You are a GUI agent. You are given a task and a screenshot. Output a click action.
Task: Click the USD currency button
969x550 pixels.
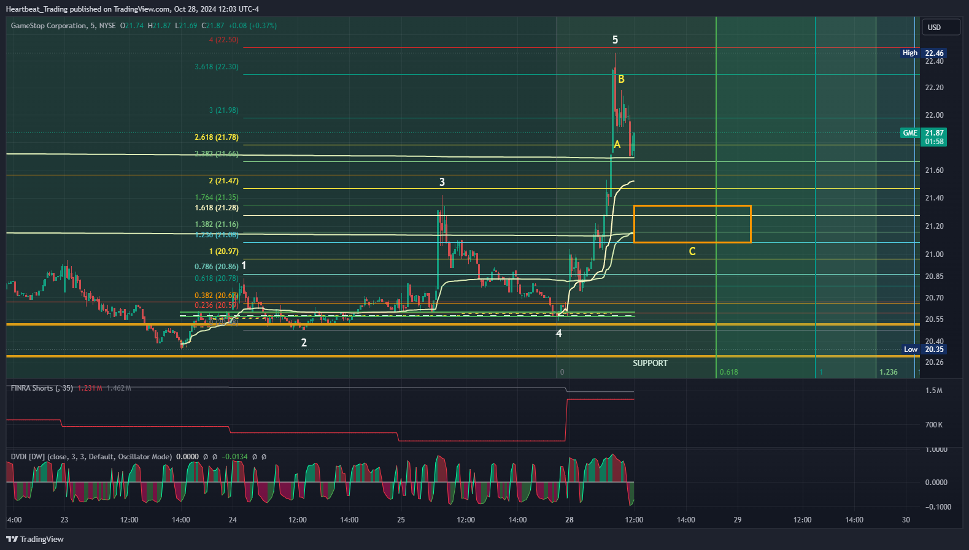(x=941, y=27)
